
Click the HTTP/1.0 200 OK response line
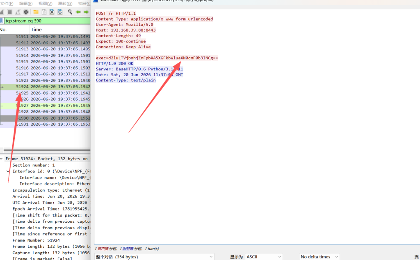(x=114, y=63)
